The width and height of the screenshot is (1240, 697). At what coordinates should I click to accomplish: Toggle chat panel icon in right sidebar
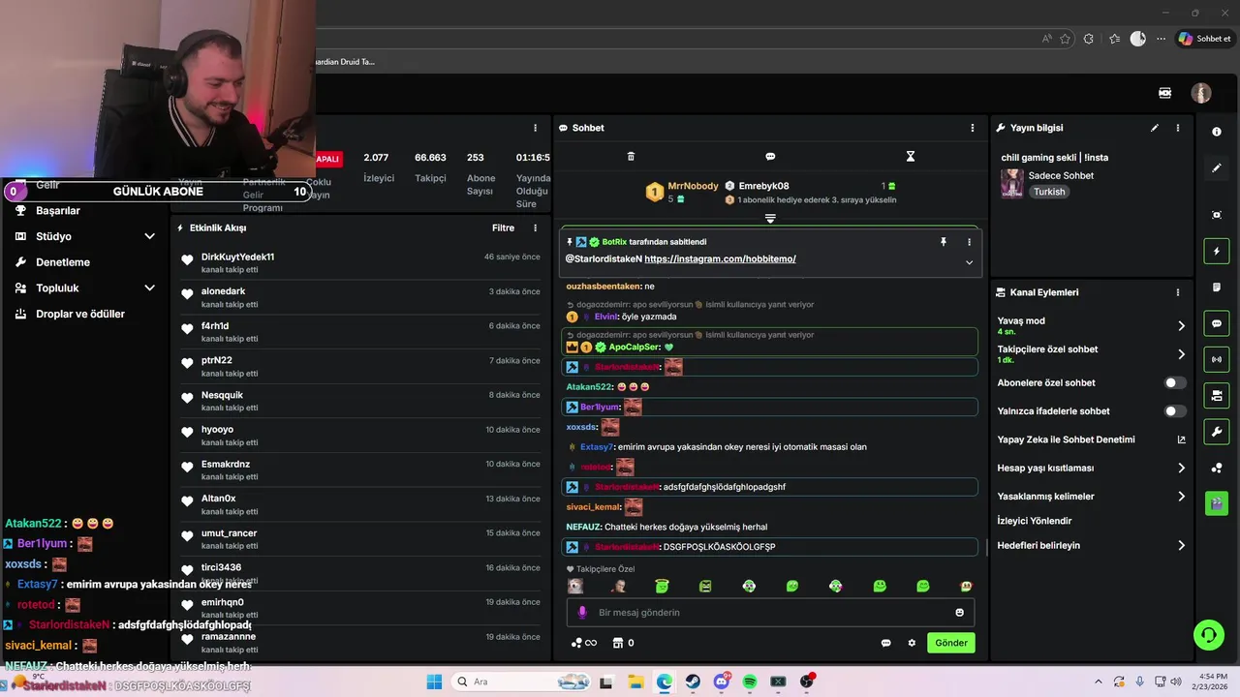1217,323
